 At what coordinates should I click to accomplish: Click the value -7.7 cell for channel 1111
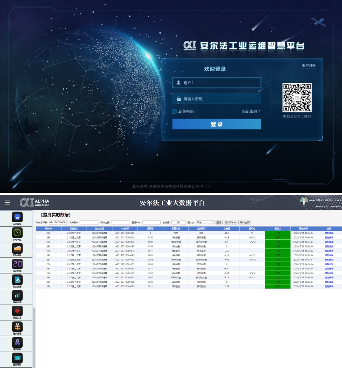(x=227, y=251)
